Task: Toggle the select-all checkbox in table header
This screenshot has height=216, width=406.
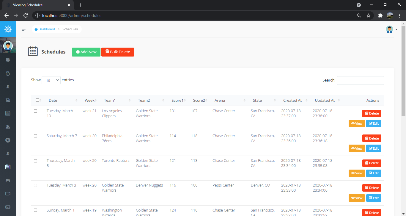Action: 37,100
